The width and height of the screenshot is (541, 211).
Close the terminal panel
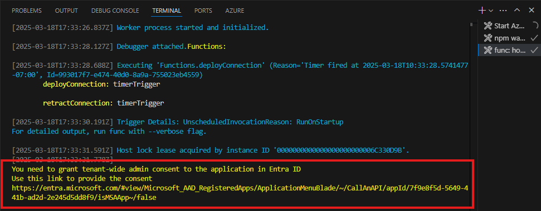pos(532,11)
